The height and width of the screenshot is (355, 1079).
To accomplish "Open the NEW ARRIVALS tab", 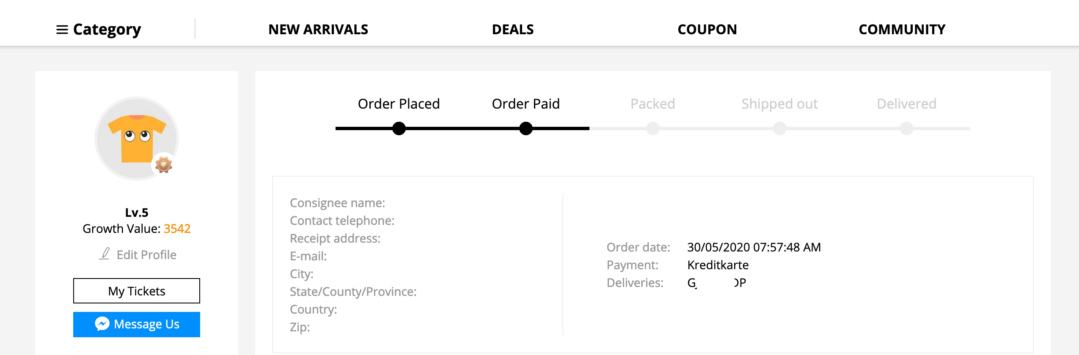I will (318, 30).
